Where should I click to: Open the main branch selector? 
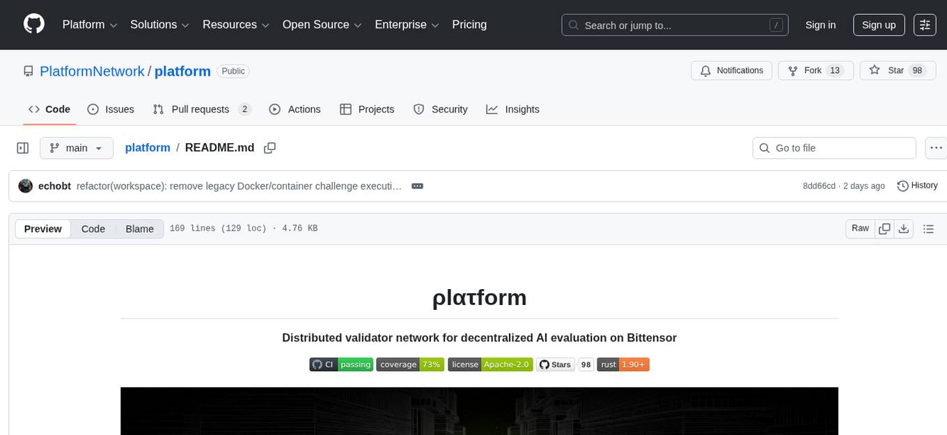point(77,147)
